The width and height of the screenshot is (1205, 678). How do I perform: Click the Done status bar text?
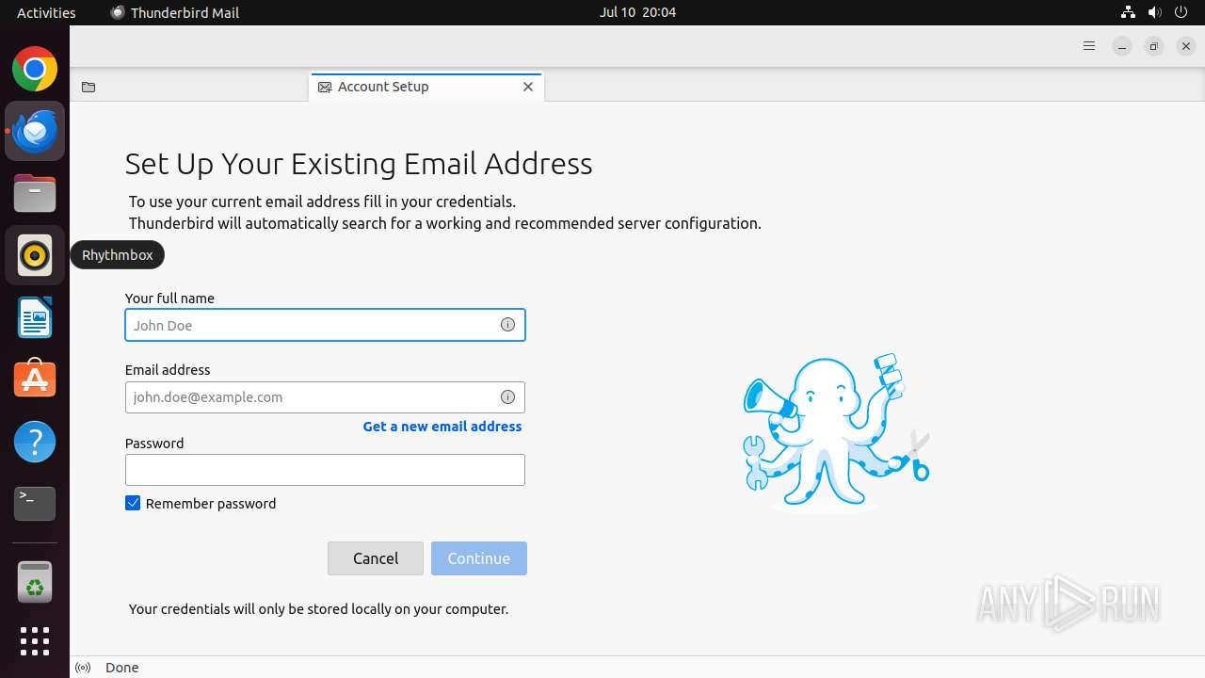click(122, 668)
